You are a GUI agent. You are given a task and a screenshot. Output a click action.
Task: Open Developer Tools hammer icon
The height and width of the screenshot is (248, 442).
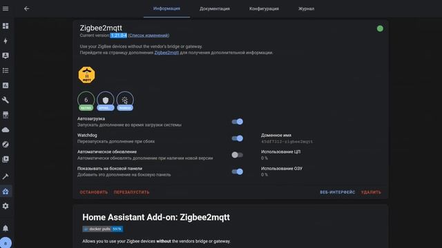click(x=6, y=176)
